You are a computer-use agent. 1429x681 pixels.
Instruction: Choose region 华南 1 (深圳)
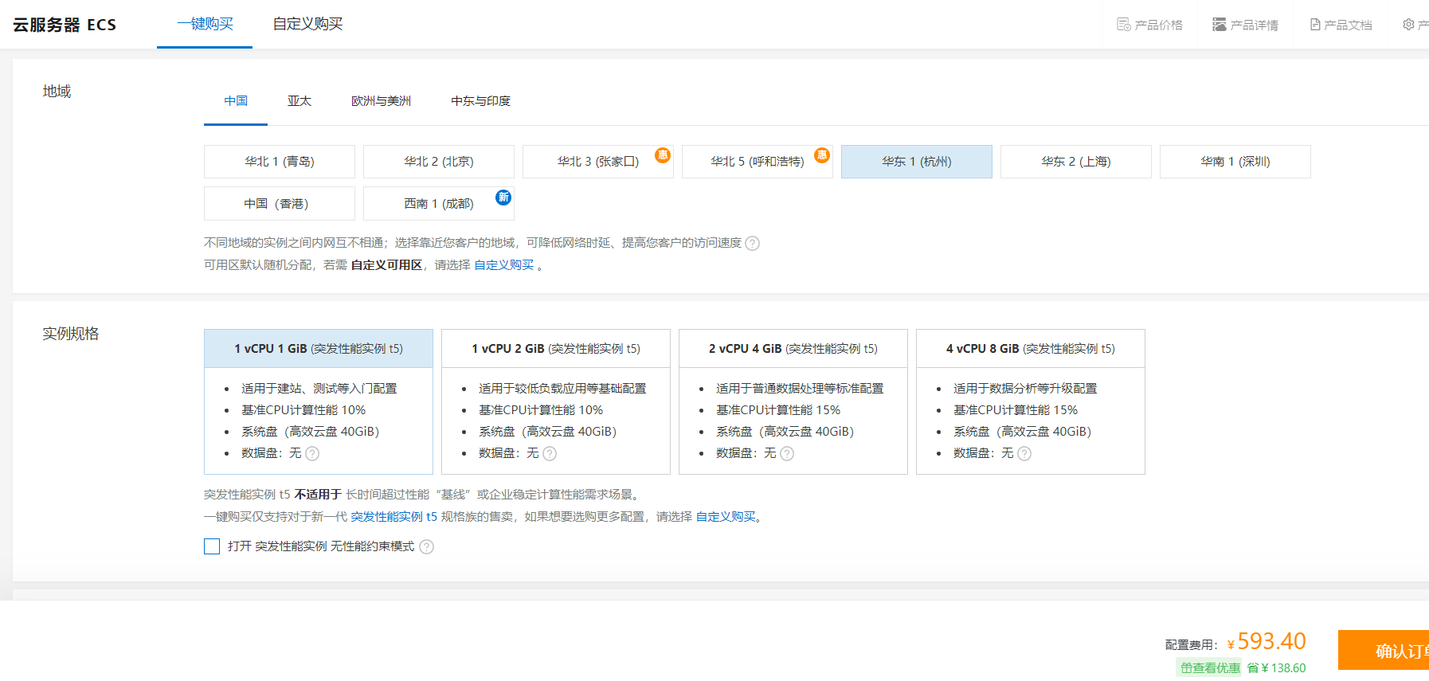click(1235, 162)
